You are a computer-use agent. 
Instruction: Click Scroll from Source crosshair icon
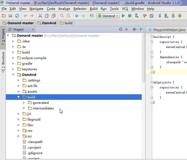[x=121, y=29]
